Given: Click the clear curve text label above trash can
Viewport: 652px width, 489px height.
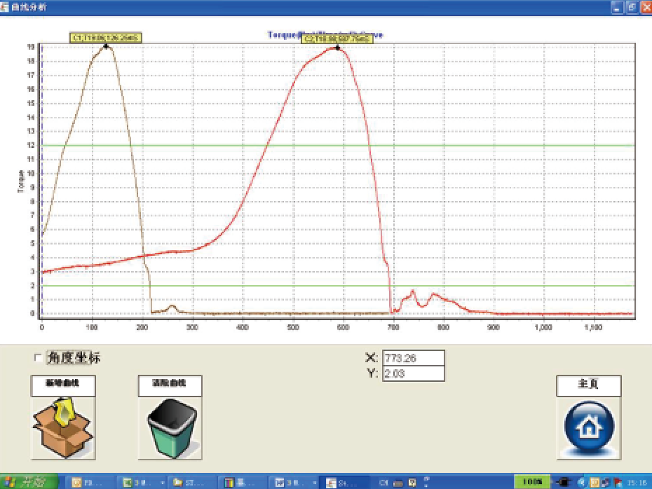Looking at the screenshot, I should (170, 385).
